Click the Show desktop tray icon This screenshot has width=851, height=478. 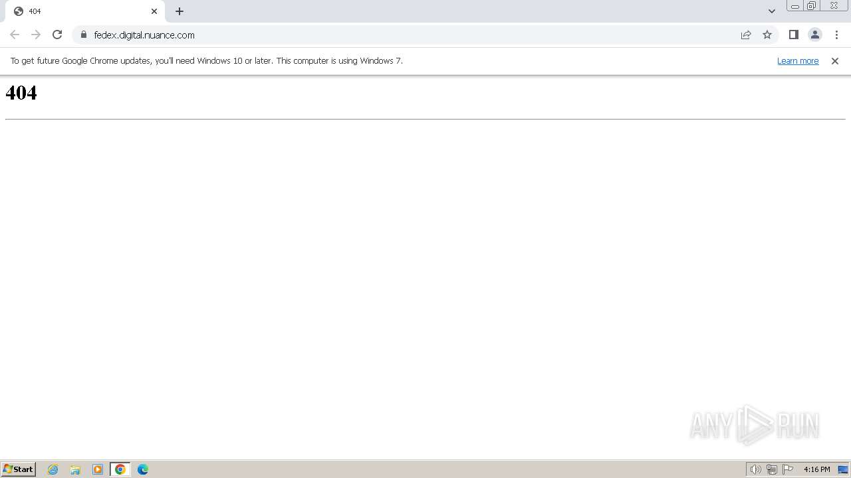pos(843,469)
